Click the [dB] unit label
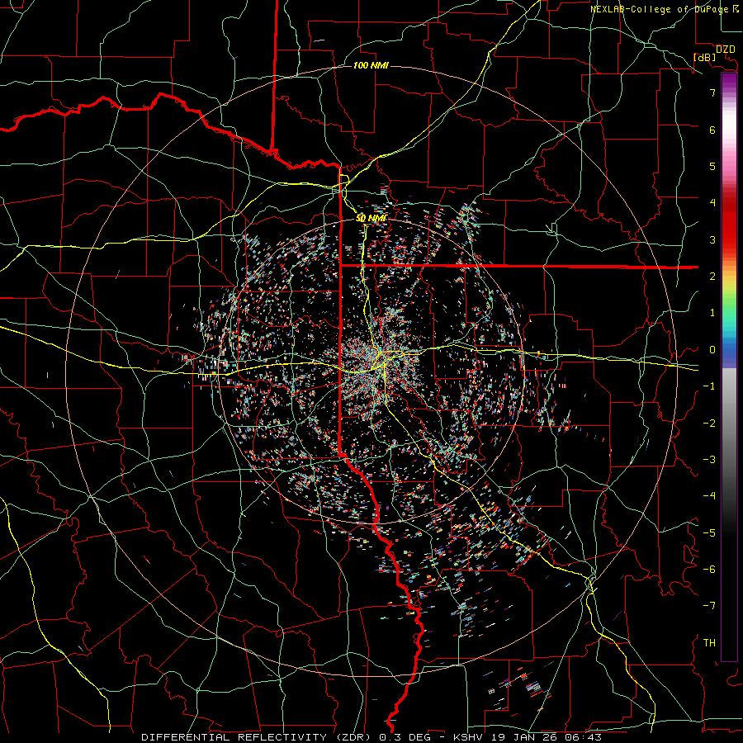Screen dimensions: 743x743 pyautogui.click(x=704, y=57)
